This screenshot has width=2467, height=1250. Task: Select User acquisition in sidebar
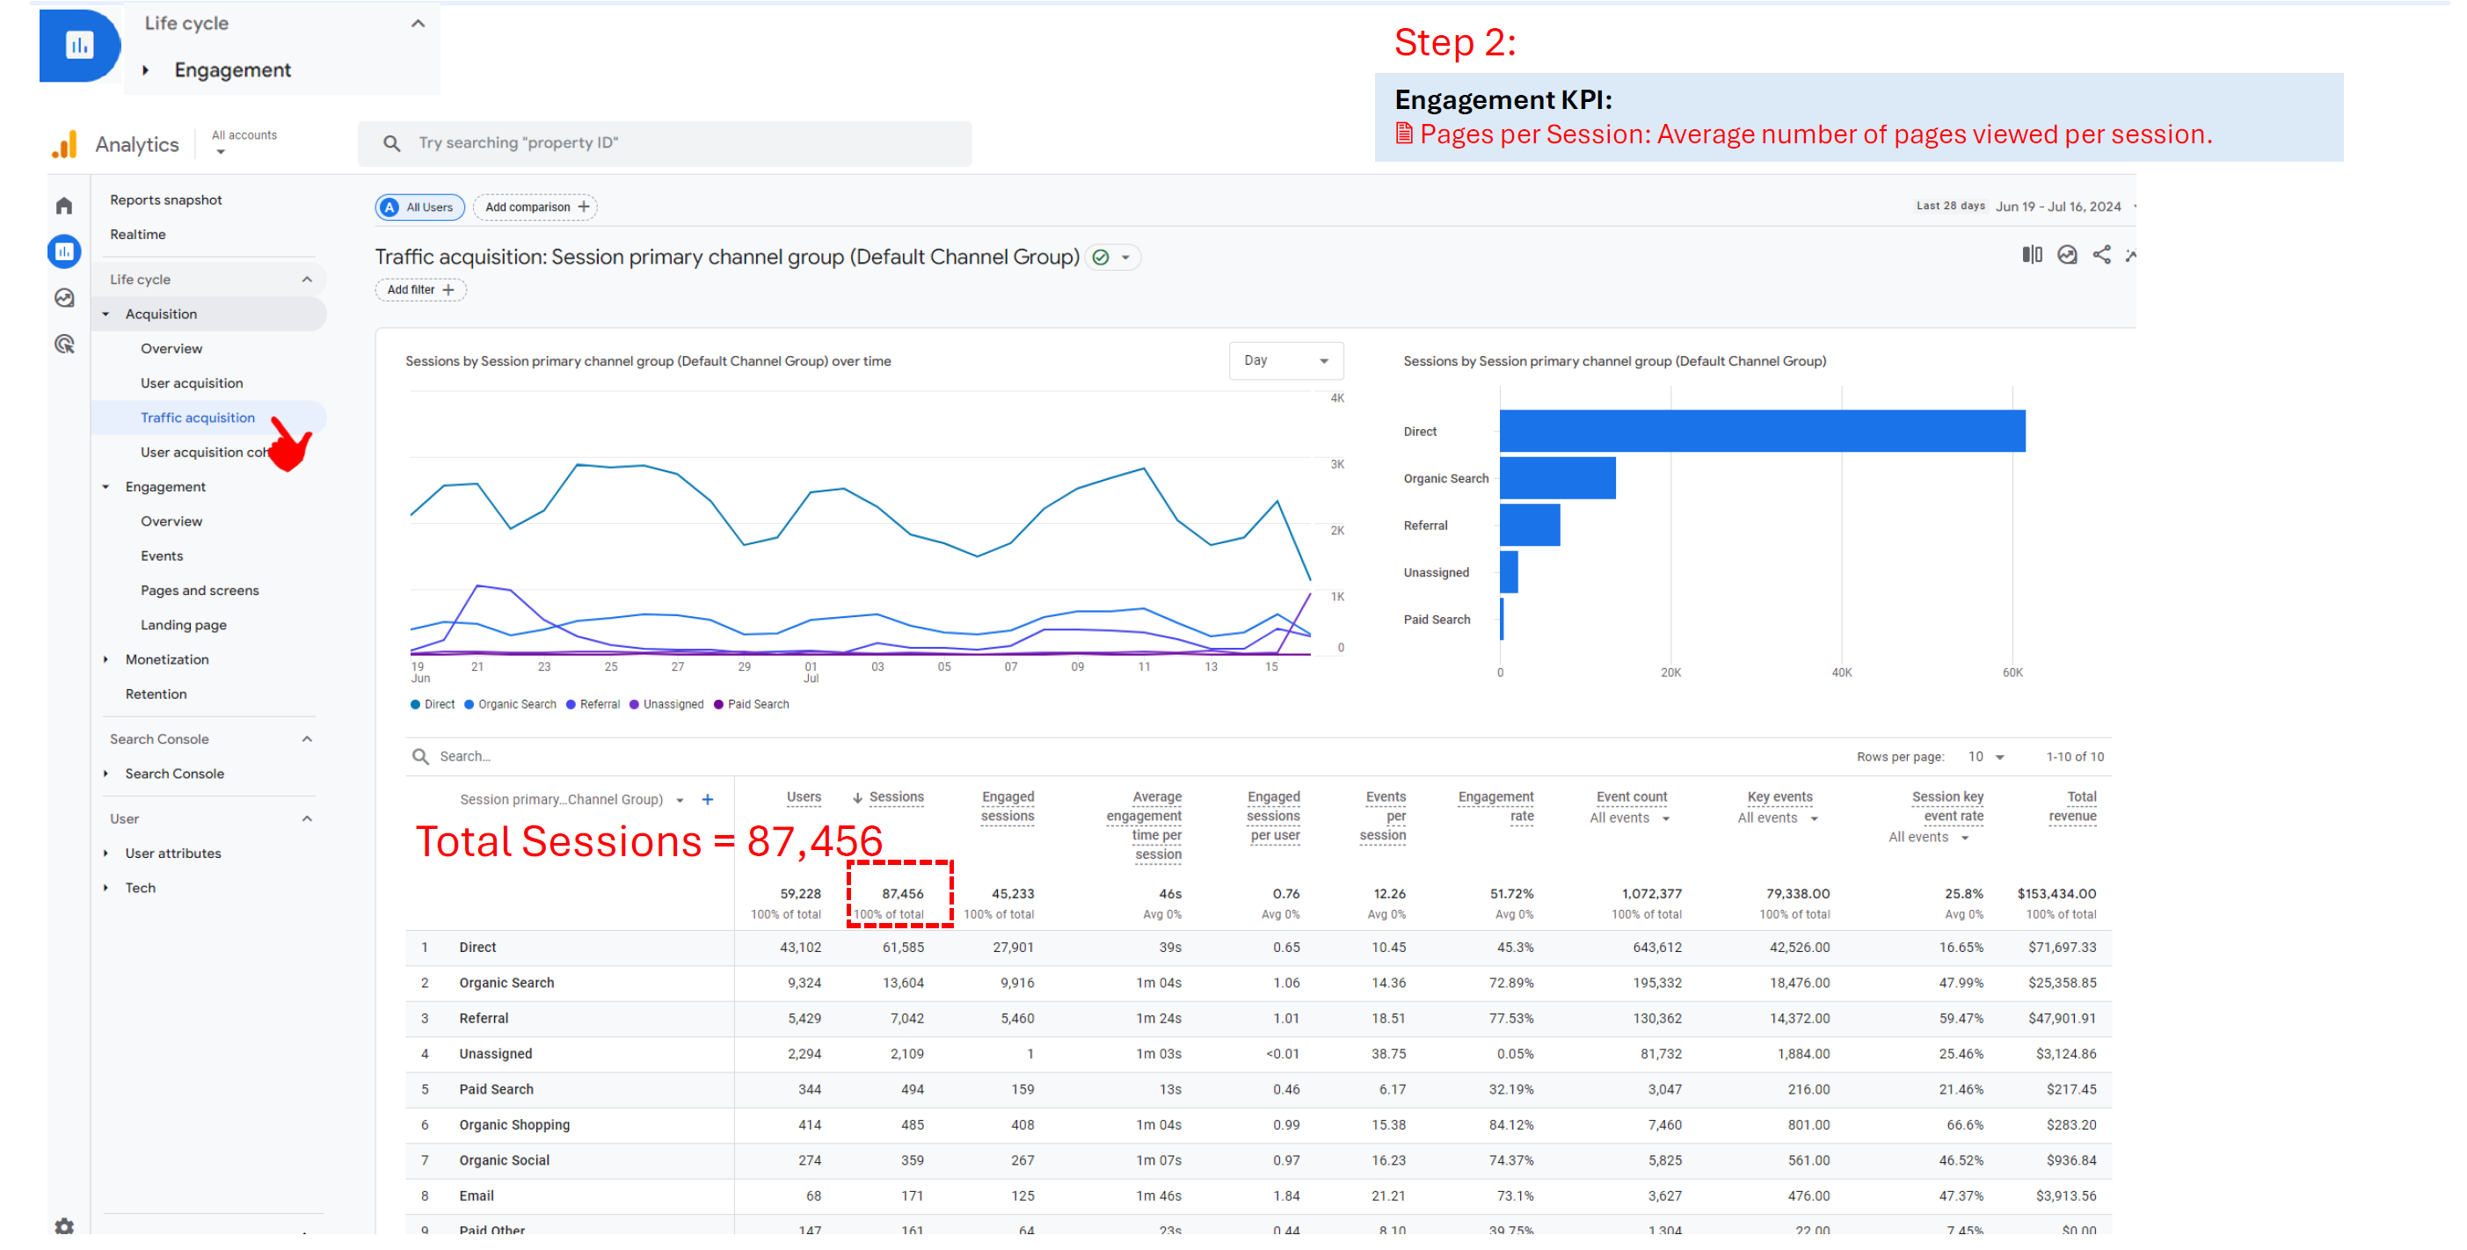(x=192, y=383)
